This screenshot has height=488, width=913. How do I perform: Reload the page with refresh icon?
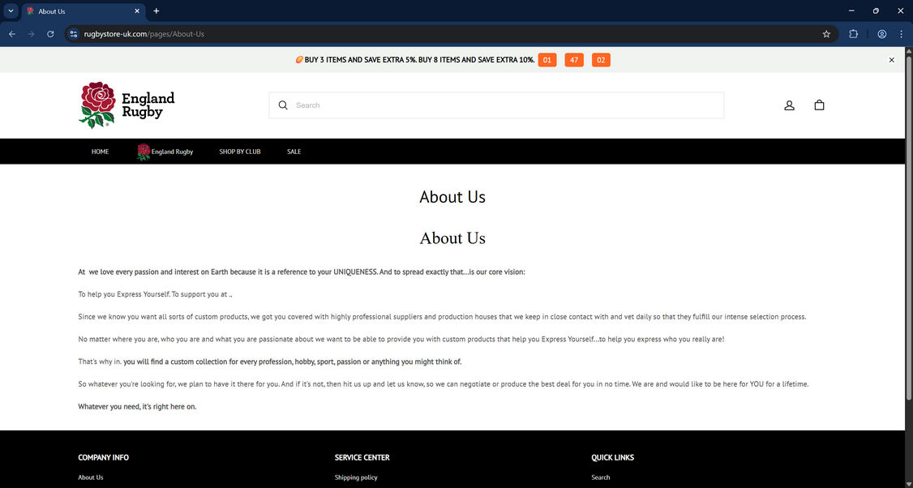[x=50, y=34]
